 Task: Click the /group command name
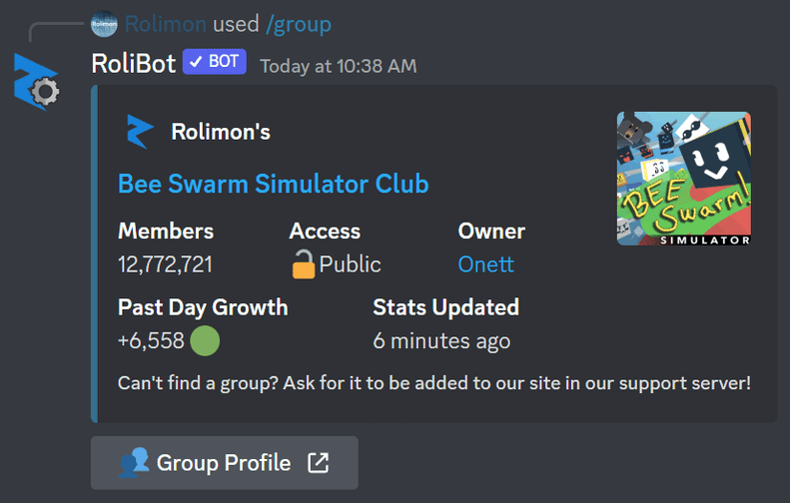tap(299, 24)
